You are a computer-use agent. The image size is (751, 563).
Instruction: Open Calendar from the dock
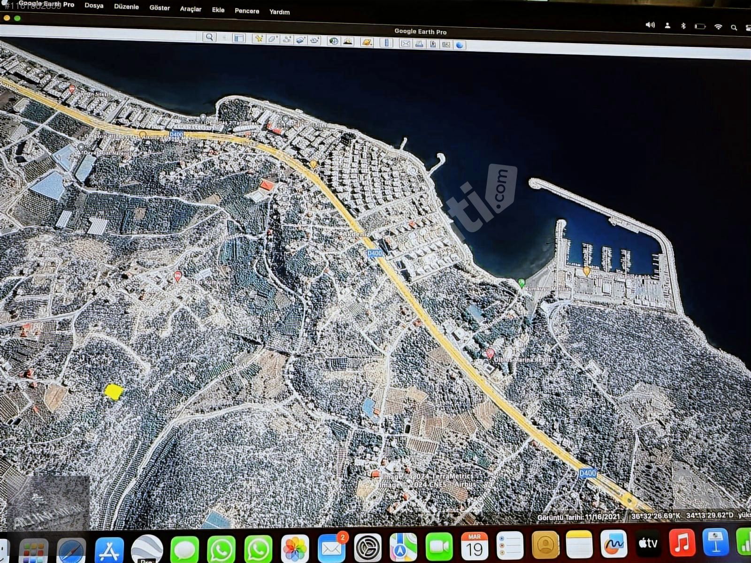pos(475,546)
